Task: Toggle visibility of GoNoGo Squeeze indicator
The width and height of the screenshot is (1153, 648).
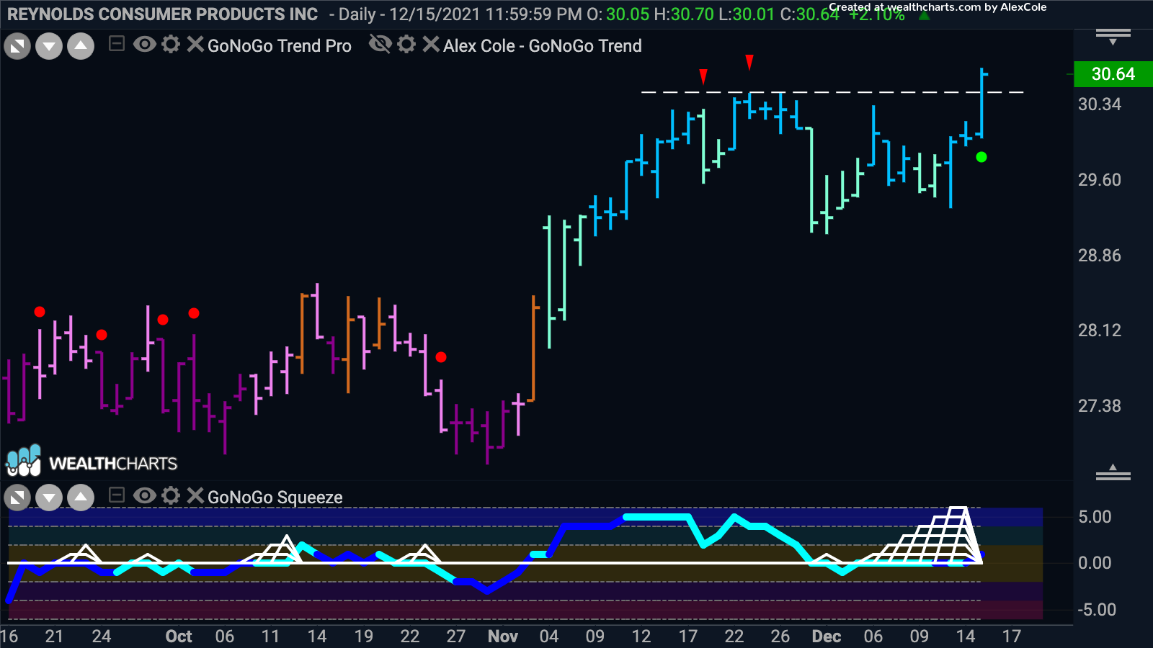Action: tap(144, 495)
